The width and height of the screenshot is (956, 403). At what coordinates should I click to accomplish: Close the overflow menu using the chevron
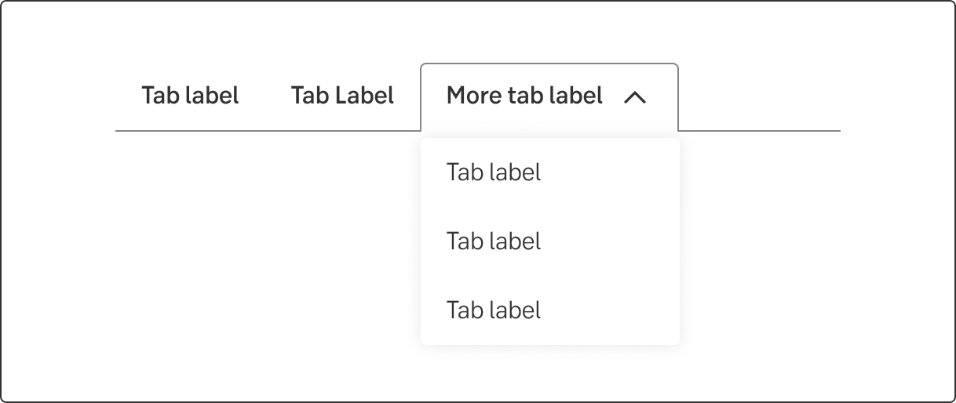[x=634, y=97]
